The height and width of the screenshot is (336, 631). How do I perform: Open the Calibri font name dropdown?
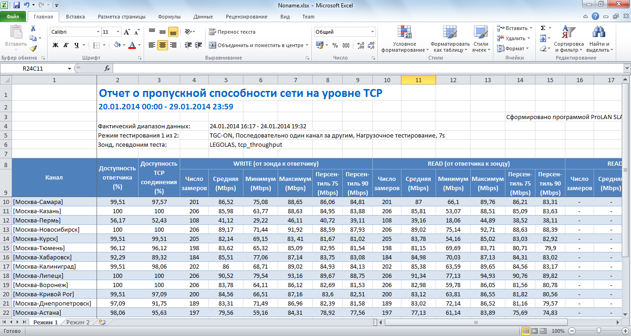[x=98, y=32]
